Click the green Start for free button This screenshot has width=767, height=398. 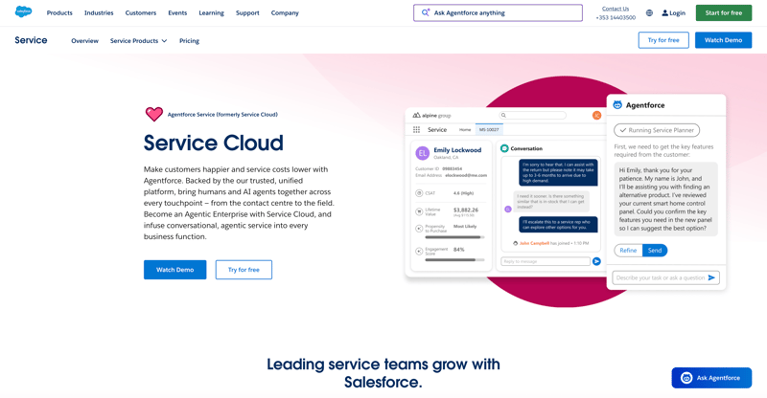pos(724,13)
